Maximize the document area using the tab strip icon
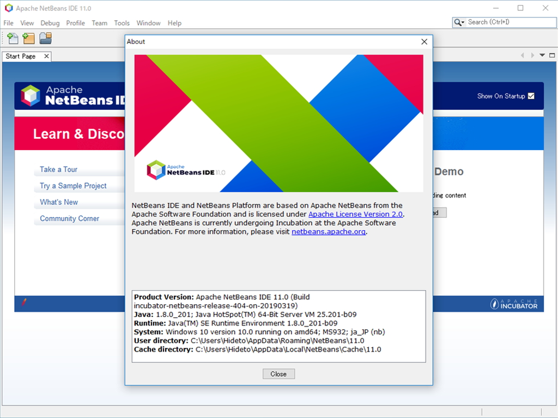 click(x=552, y=55)
